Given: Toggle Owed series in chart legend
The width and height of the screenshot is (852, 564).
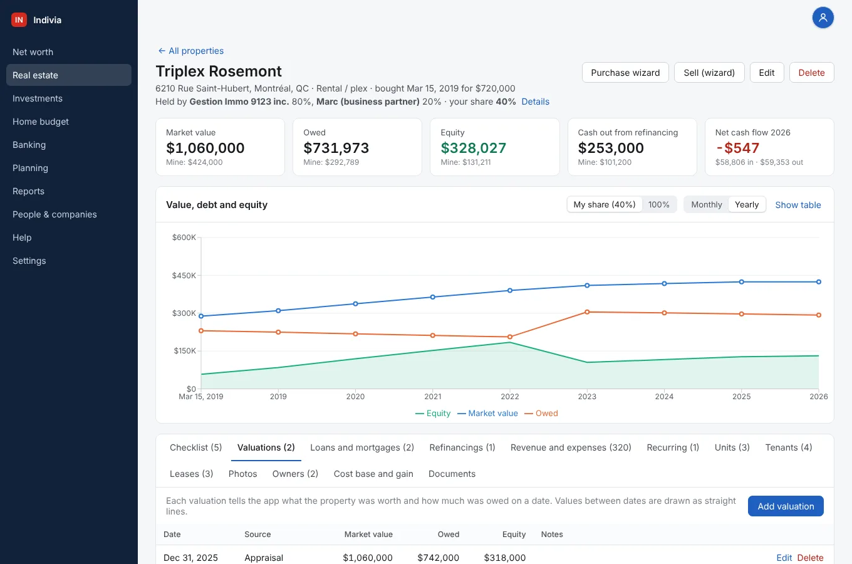Looking at the screenshot, I should (541, 414).
